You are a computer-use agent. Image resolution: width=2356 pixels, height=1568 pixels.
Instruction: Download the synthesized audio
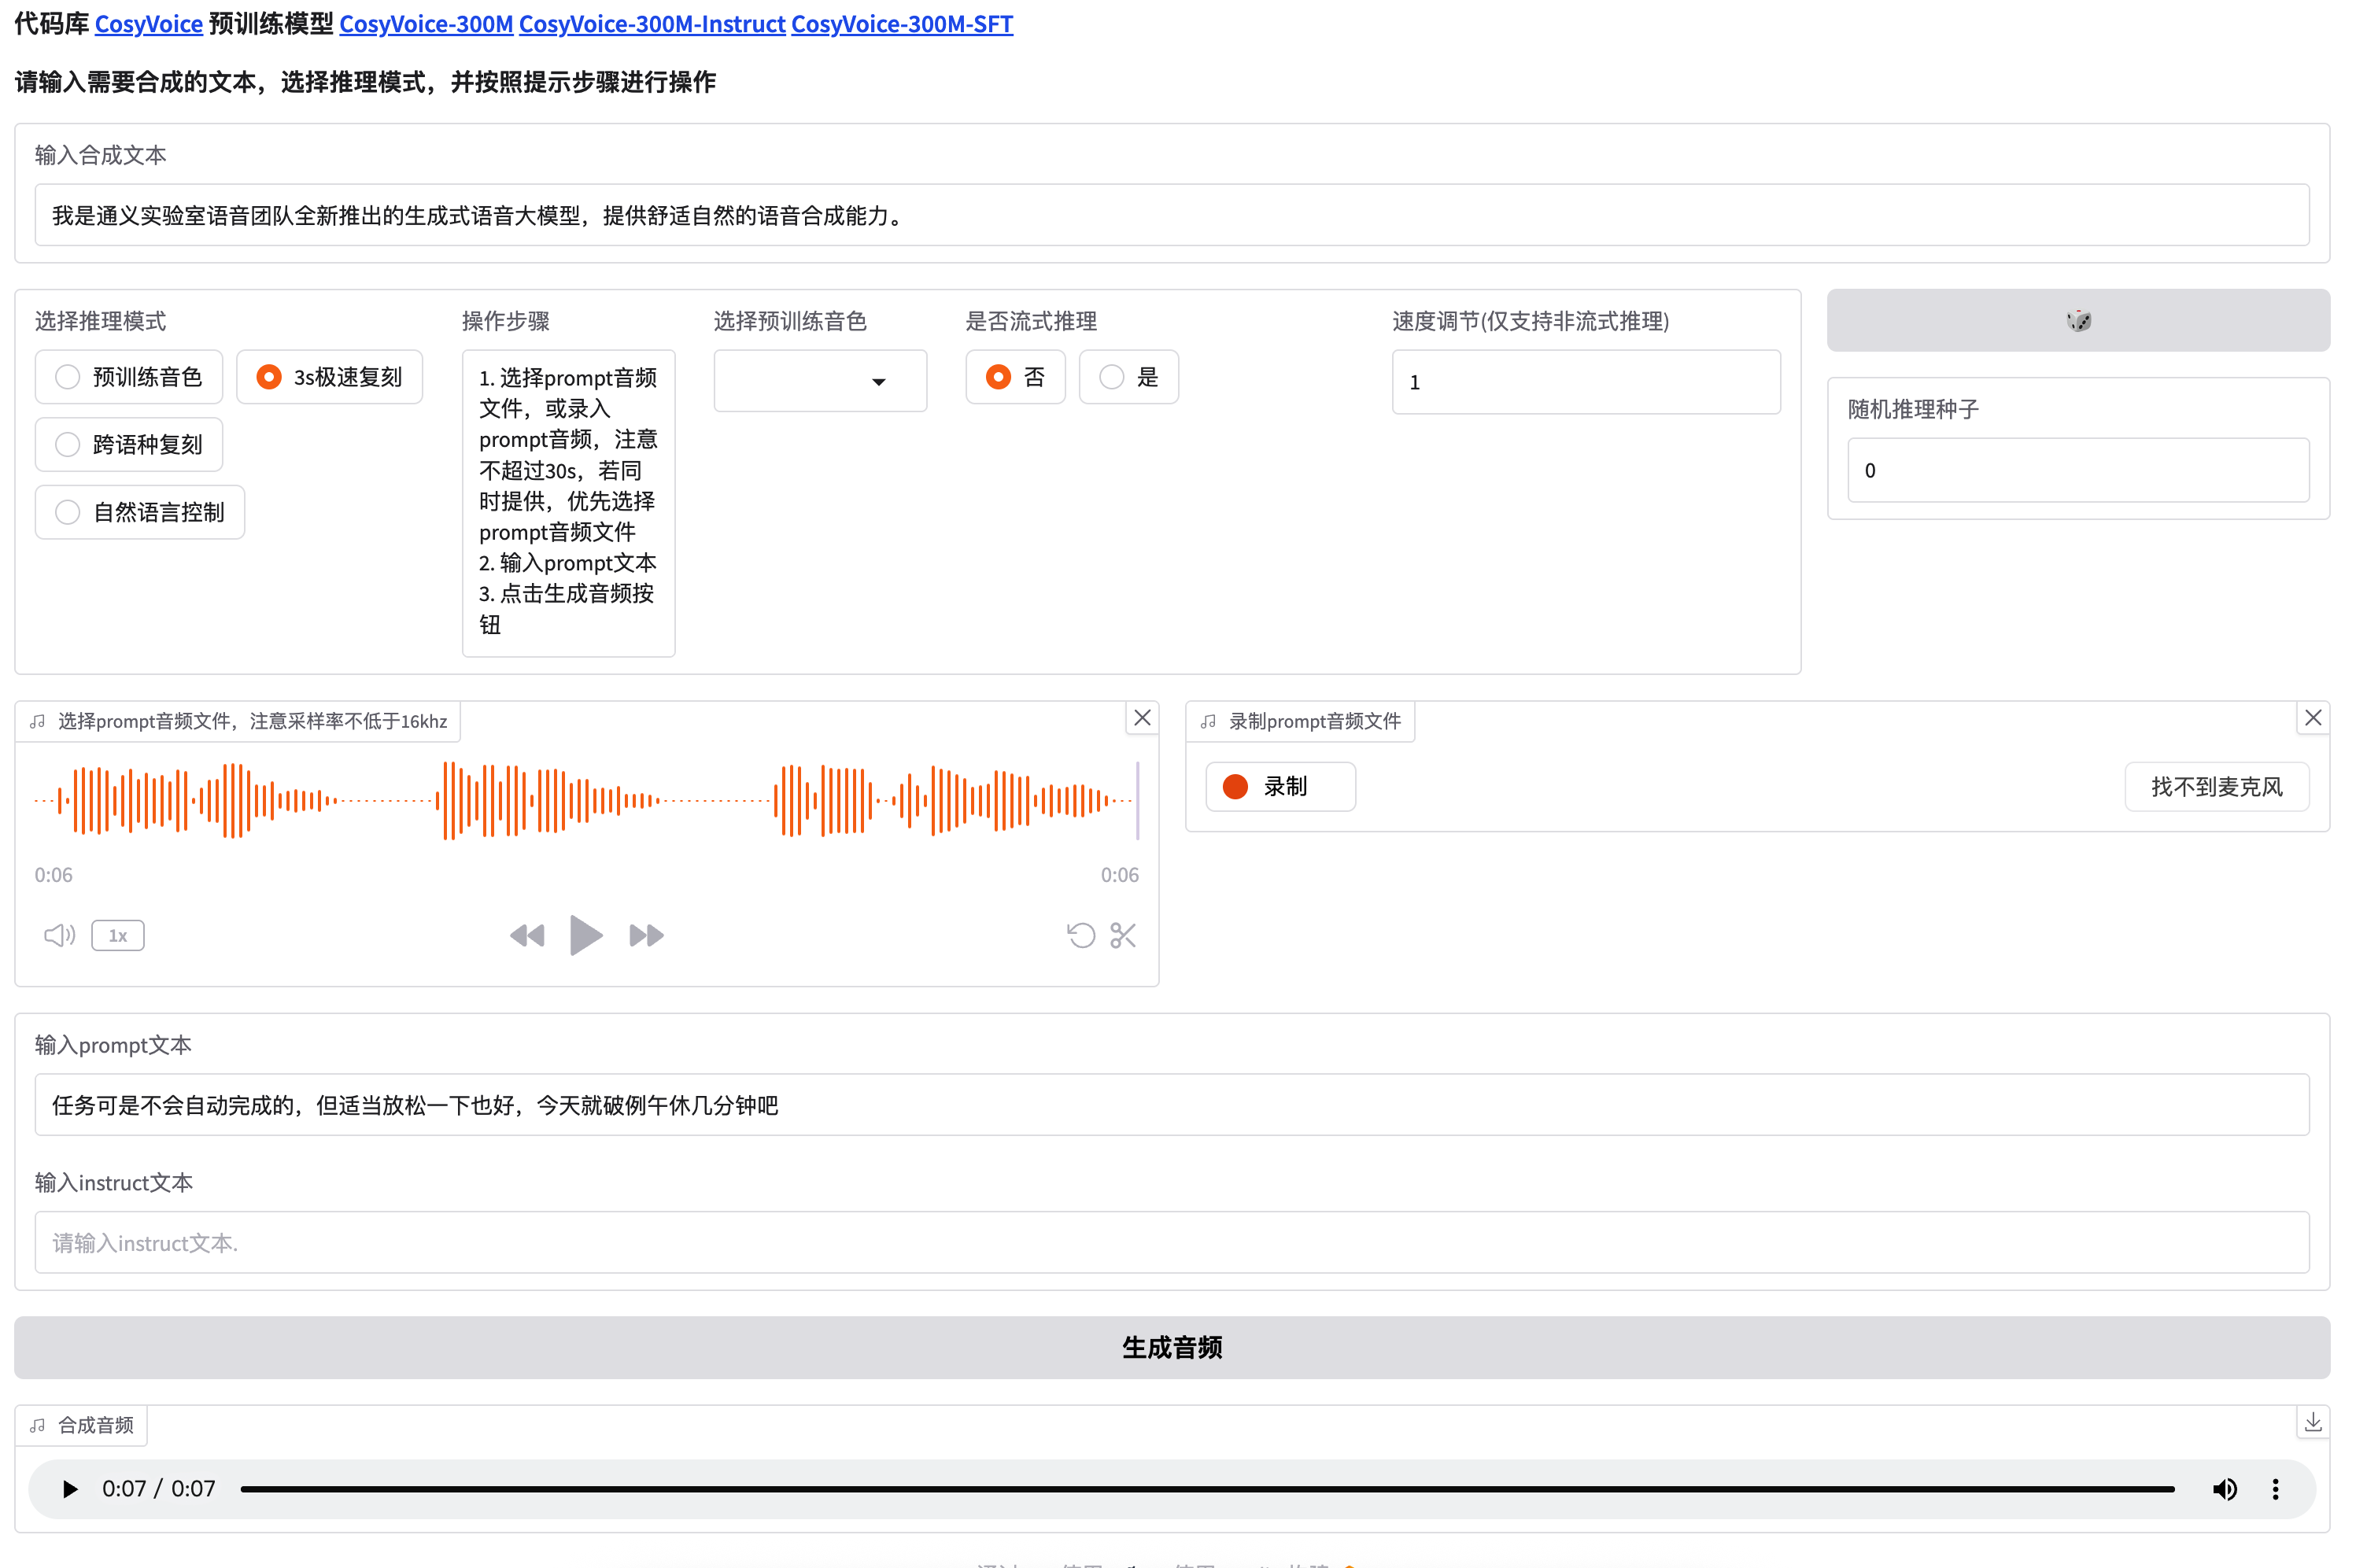coord(2312,1422)
